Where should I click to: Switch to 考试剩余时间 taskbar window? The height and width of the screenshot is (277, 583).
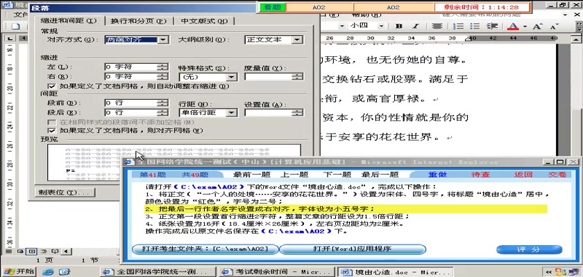point(276,272)
